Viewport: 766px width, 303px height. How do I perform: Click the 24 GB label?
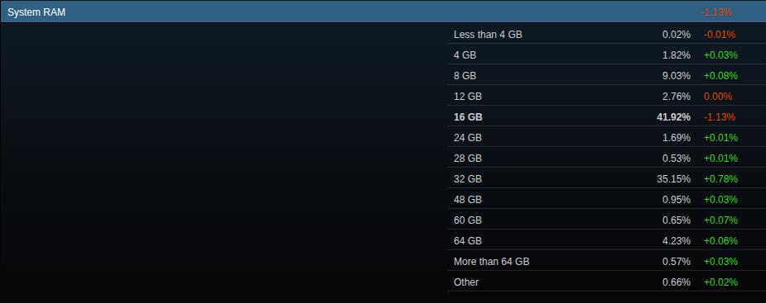[x=468, y=138]
